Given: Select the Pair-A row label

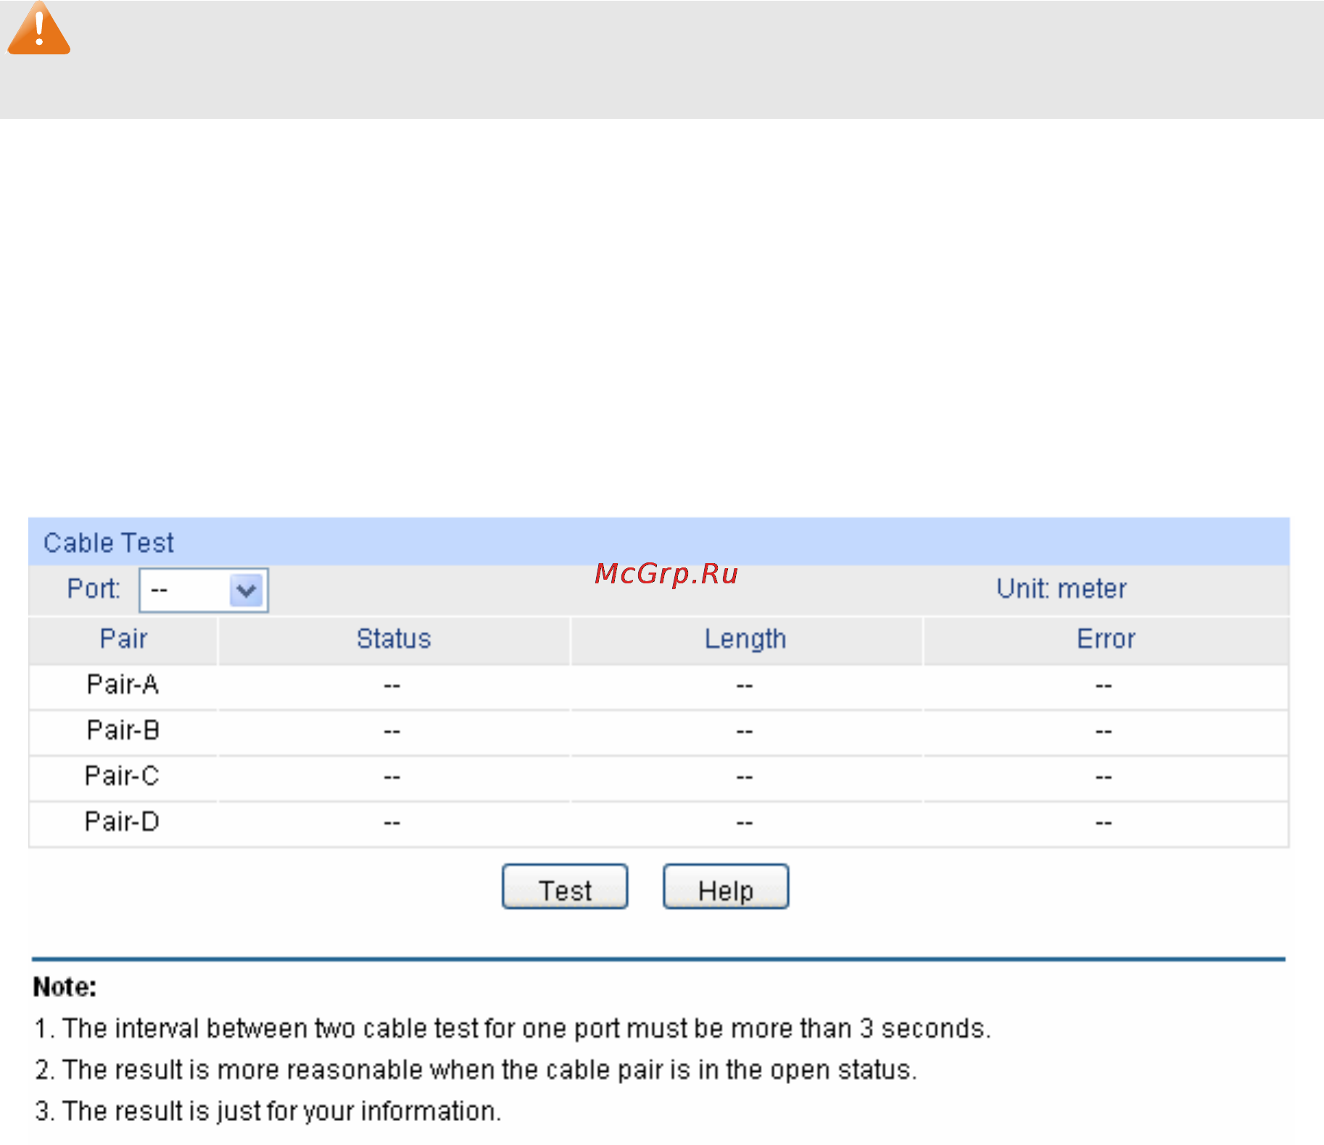Looking at the screenshot, I should coord(123,685).
